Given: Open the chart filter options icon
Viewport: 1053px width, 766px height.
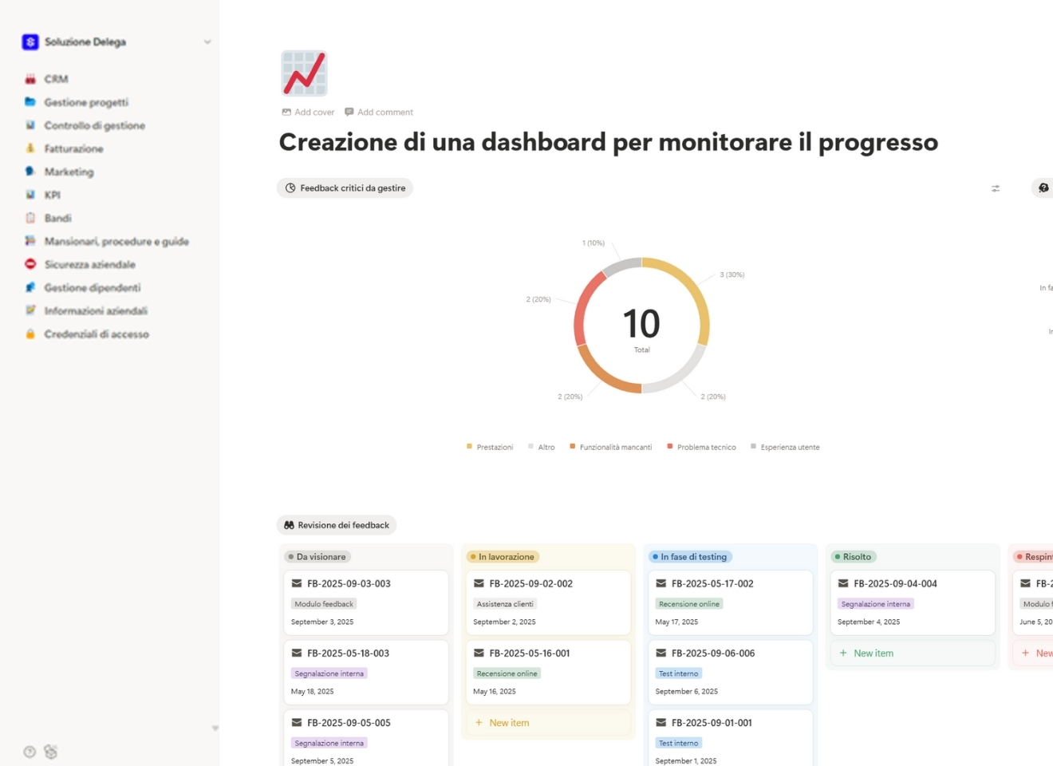Looking at the screenshot, I should click(995, 188).
